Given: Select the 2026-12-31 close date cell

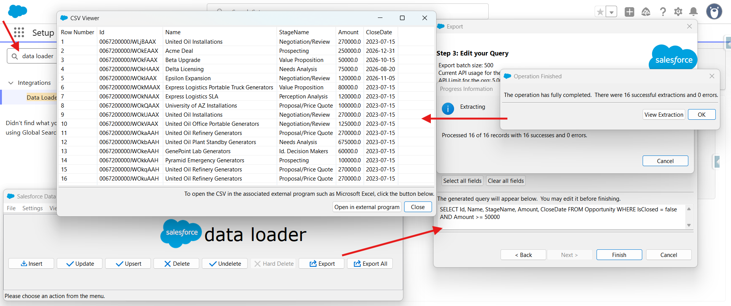Looking at the screenshot, I should pos(381,51).
